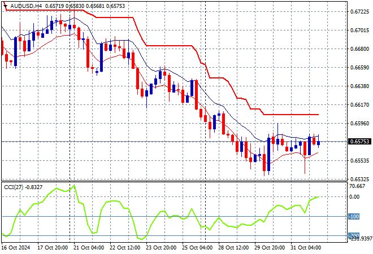Click the 29 Oct 20:00 time label
This screenshot has height=254, width=373.
pos(270,248)
